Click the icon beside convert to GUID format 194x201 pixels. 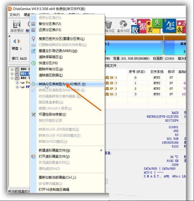(x=33, y=84)
